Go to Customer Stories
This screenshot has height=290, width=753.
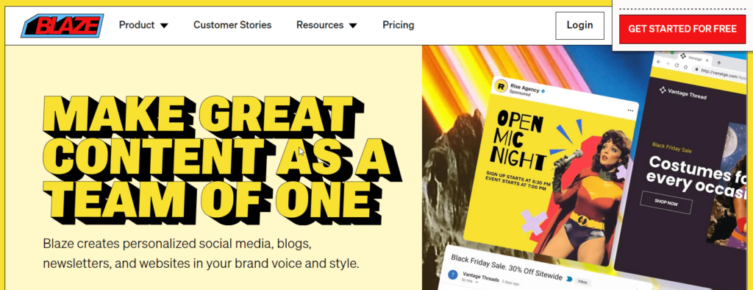coord(232,25)
